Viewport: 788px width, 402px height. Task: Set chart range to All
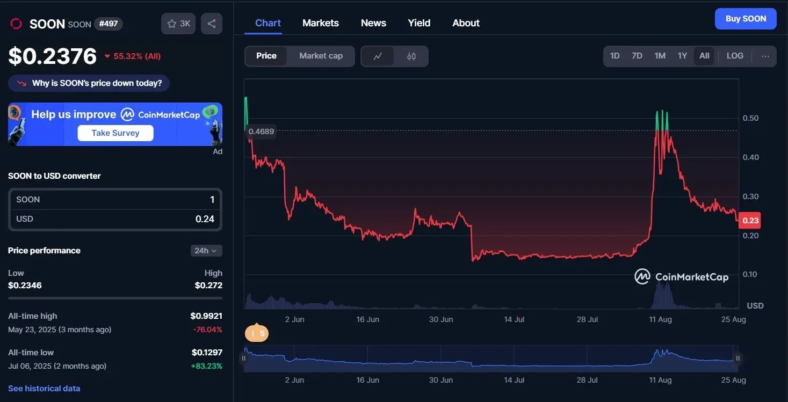[x=704, y=56]
